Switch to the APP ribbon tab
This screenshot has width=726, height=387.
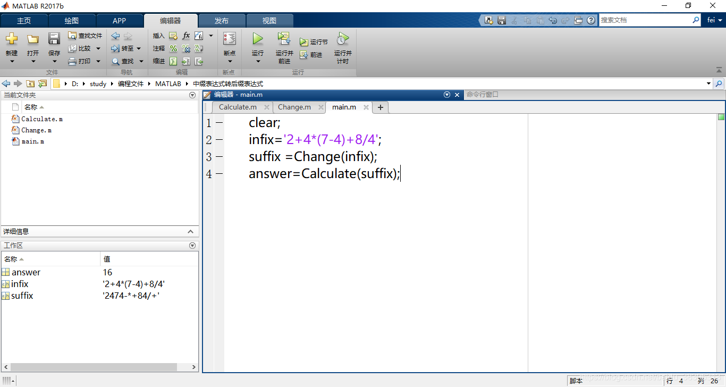[120, 21]
